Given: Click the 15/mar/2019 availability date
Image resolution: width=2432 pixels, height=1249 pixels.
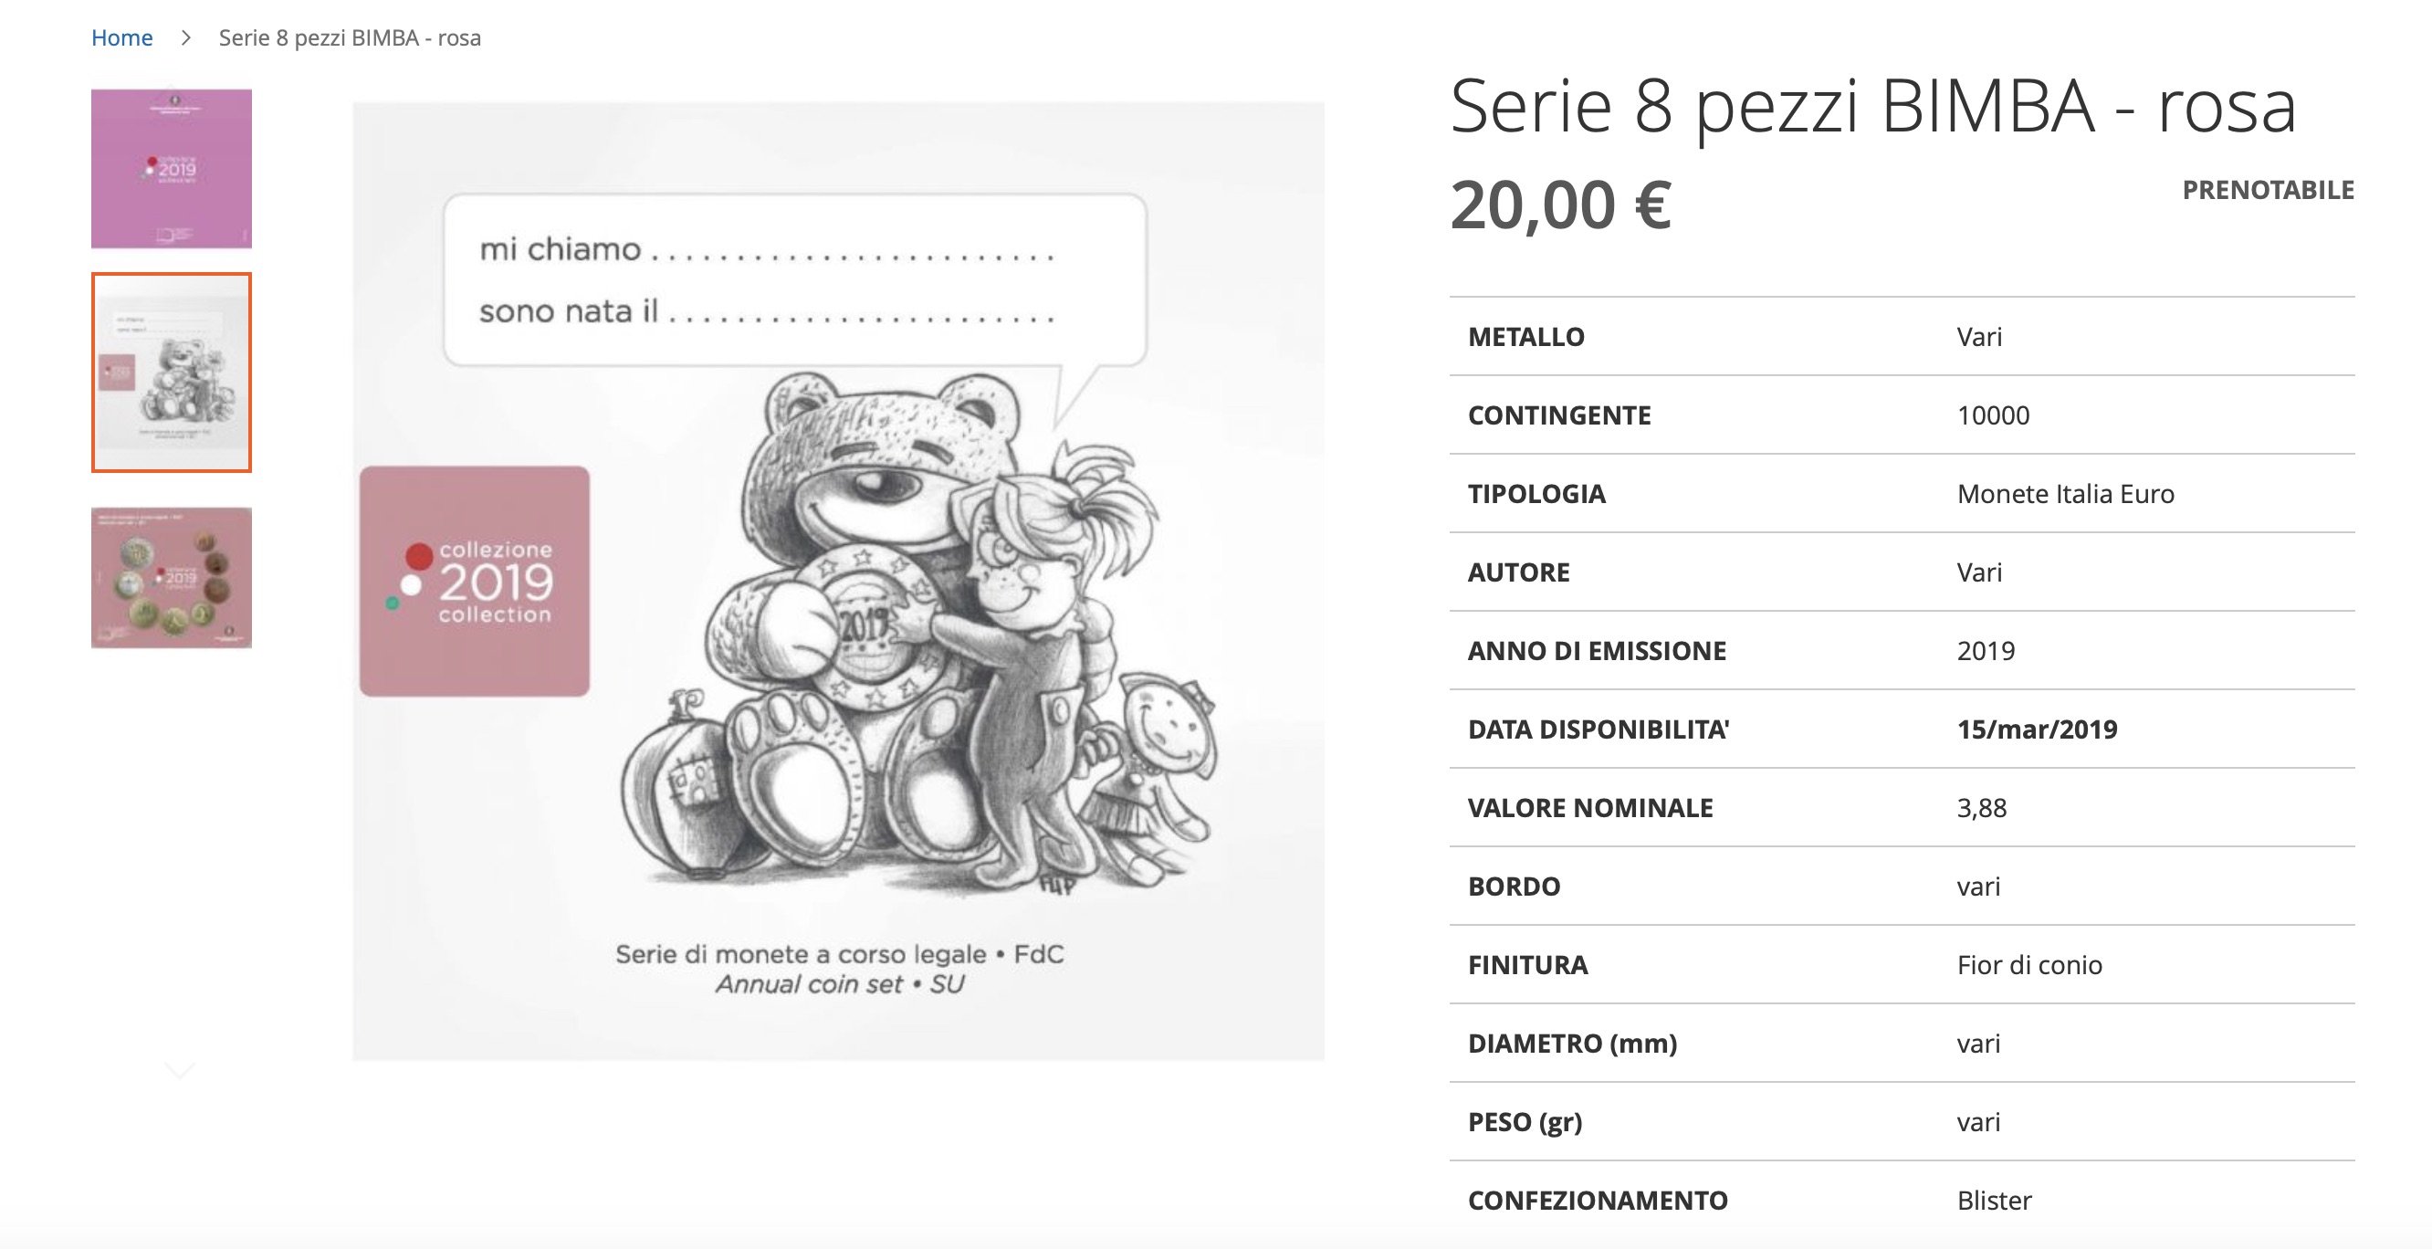Looking at the screenshot, I should (x=2037, y=729).
